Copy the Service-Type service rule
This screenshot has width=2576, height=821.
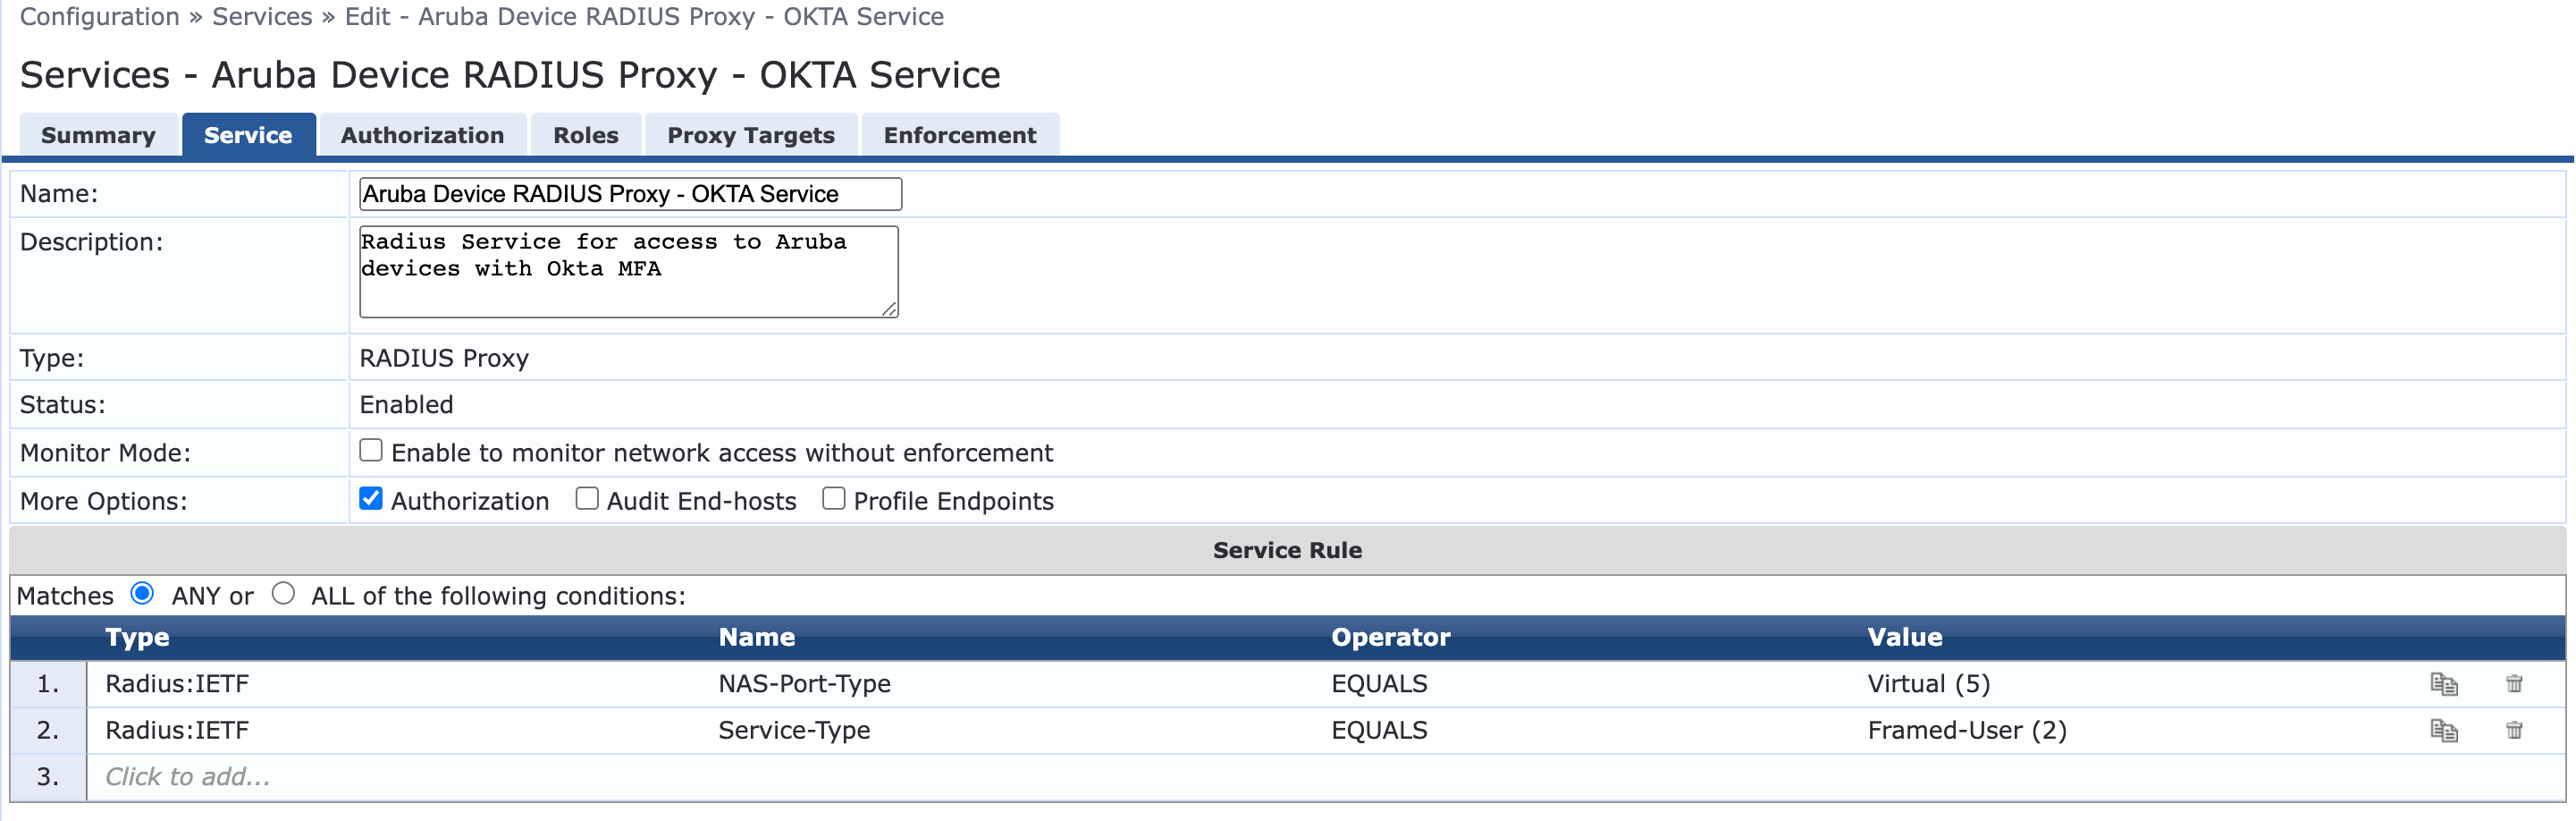point(2443,730)
